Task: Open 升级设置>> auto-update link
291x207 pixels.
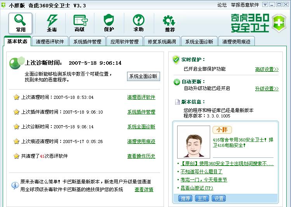Action: tap(267, 89)
